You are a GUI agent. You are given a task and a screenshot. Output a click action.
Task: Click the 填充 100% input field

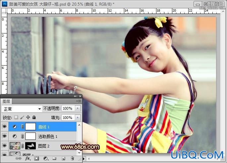68,118
